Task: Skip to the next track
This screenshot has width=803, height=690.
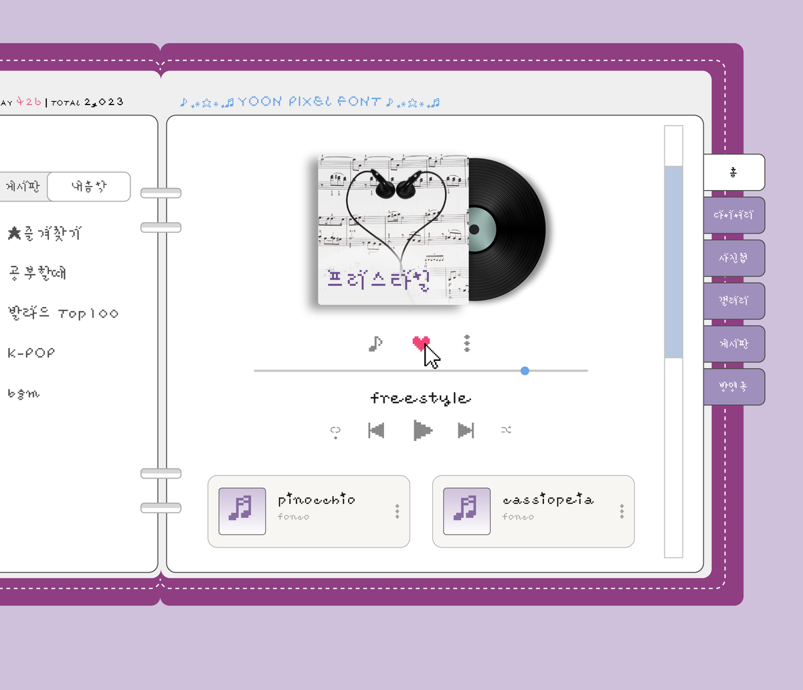Action: point(464,430)
